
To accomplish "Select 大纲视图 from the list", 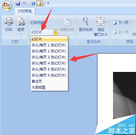I will click(49, 88).
